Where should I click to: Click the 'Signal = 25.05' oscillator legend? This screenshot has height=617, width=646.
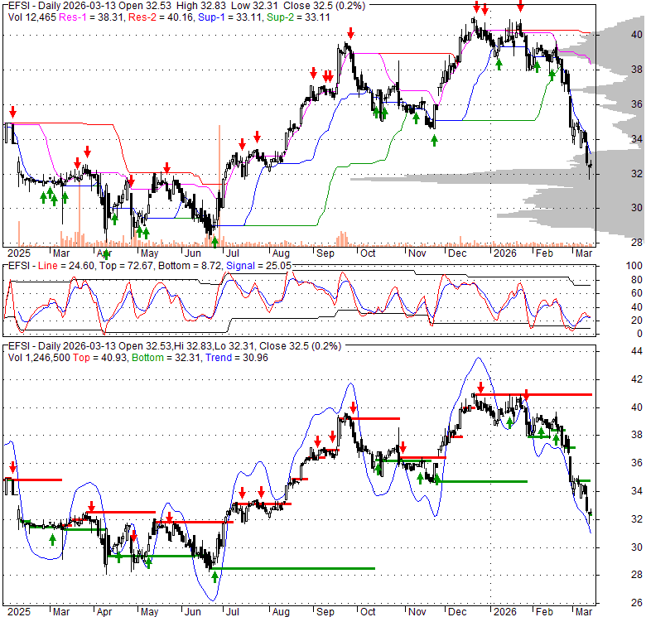[258, 266]
